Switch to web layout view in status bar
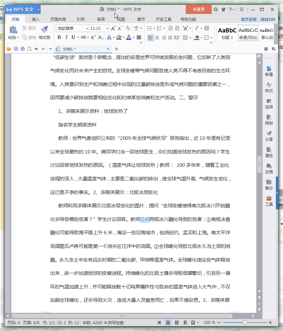283x331 pixels. [185, 323]
